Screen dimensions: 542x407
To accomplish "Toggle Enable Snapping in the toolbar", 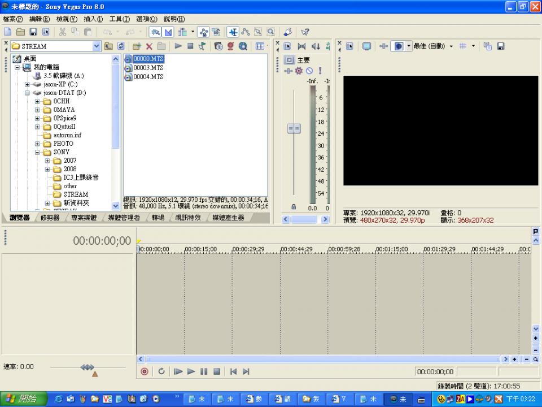I will pyautogui.click(x=154, y=32).
